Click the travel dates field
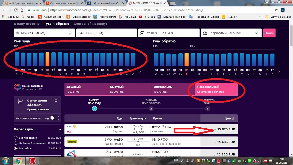The image size is (293, 165). click(169, 33)
